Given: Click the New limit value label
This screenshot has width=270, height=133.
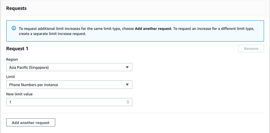Looking at the screenshot, I should pyautogui.click(x=19, y=94).
